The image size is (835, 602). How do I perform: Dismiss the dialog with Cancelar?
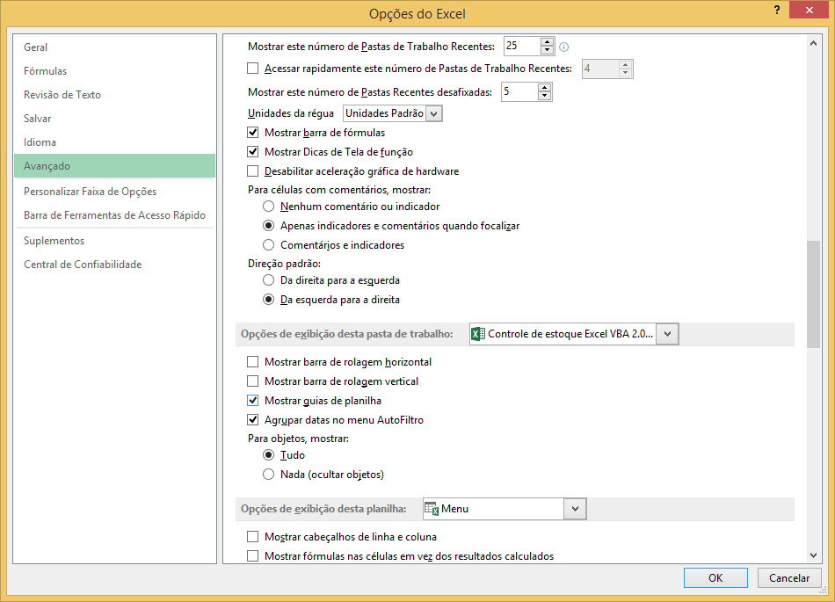pyautogui.click(x=788, y=578)
